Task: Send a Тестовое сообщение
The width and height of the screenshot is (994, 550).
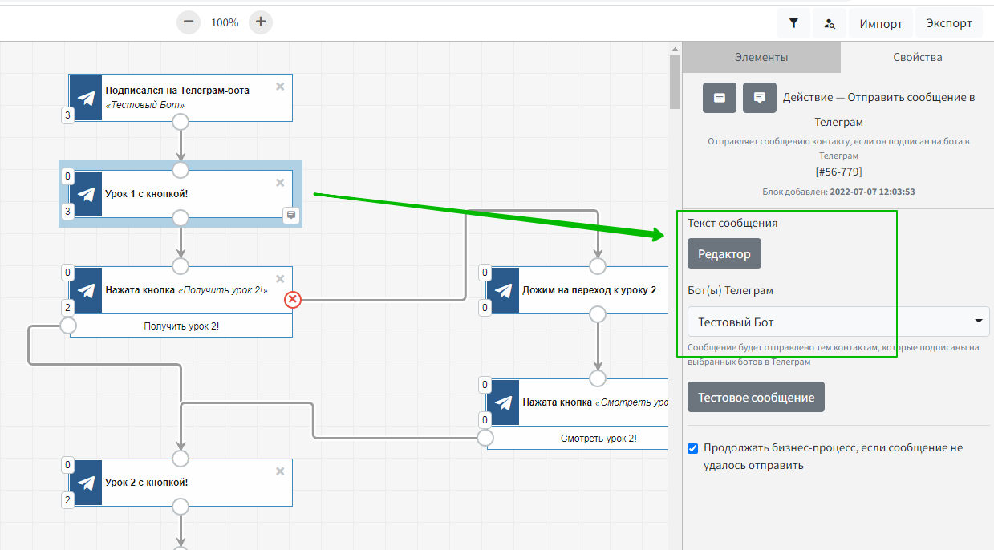Action: click(x=756, y=397)
